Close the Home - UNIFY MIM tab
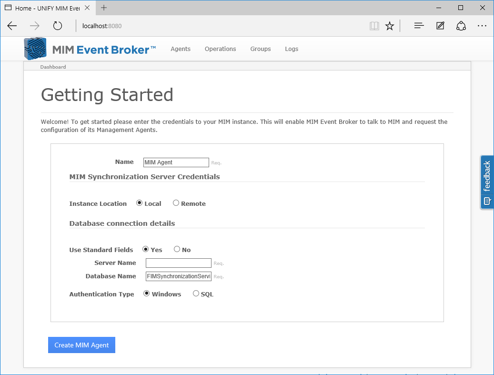 87,8
